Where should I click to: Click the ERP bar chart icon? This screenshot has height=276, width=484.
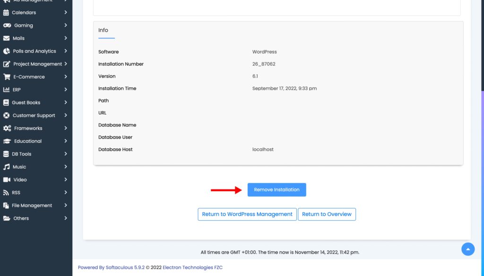point(6,89)
